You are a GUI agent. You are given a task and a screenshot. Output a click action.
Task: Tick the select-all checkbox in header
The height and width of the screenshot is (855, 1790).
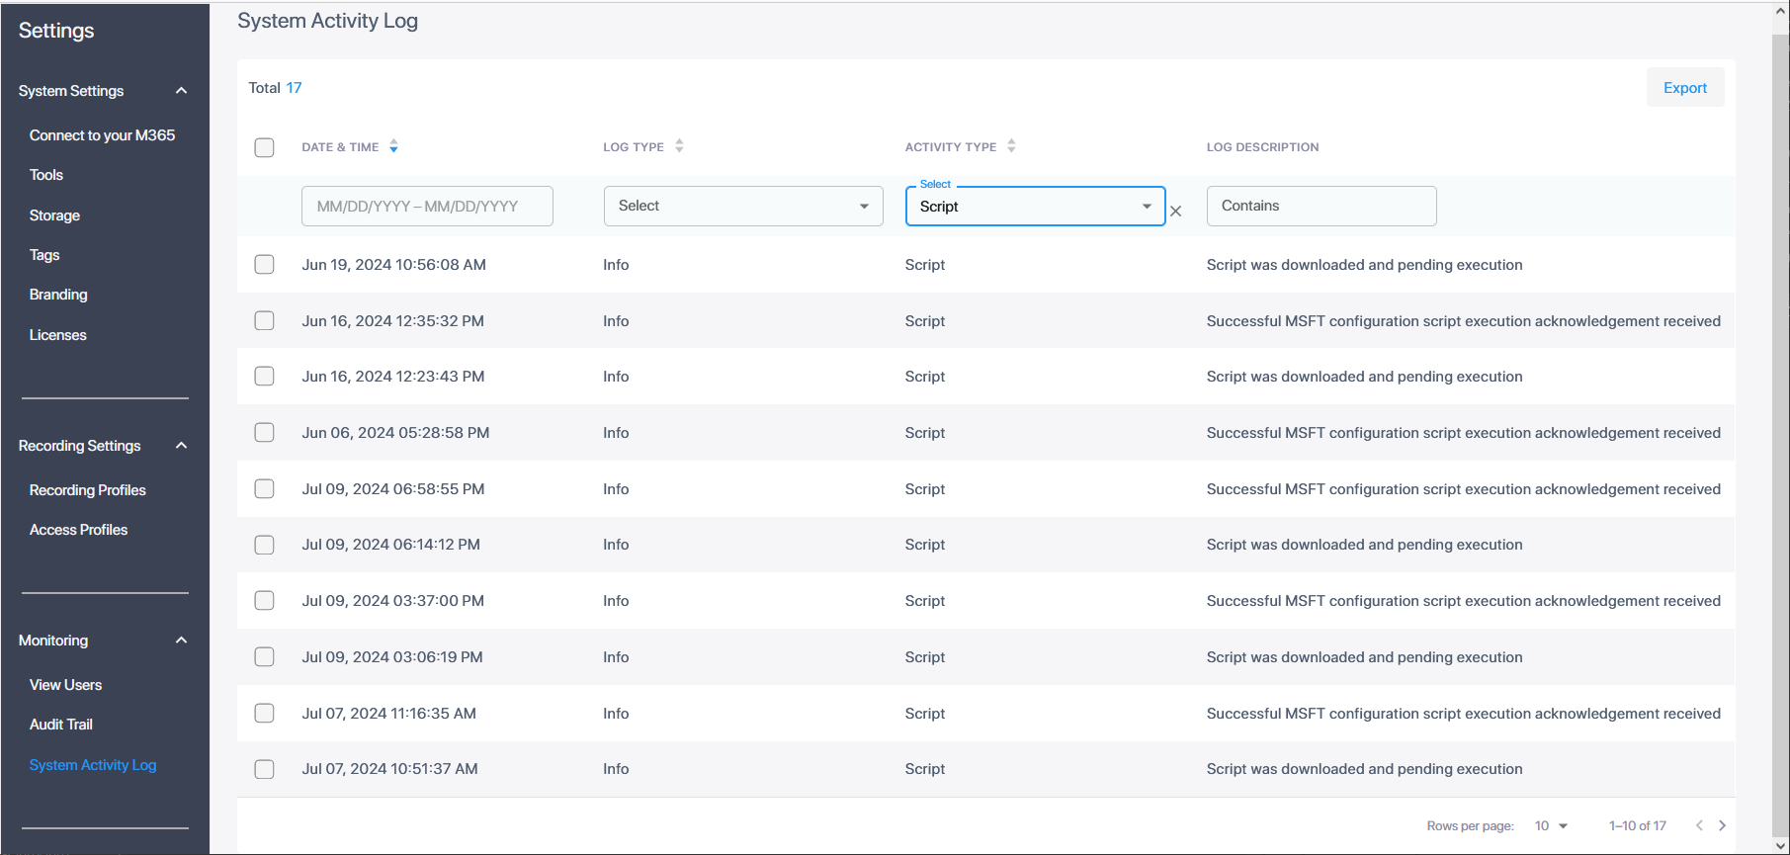[x=264, y=147]
